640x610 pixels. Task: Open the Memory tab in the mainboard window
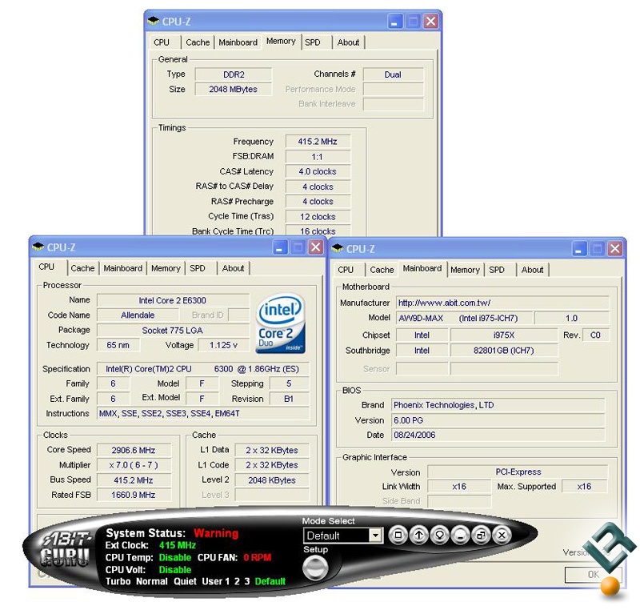[x=465, y=270]
